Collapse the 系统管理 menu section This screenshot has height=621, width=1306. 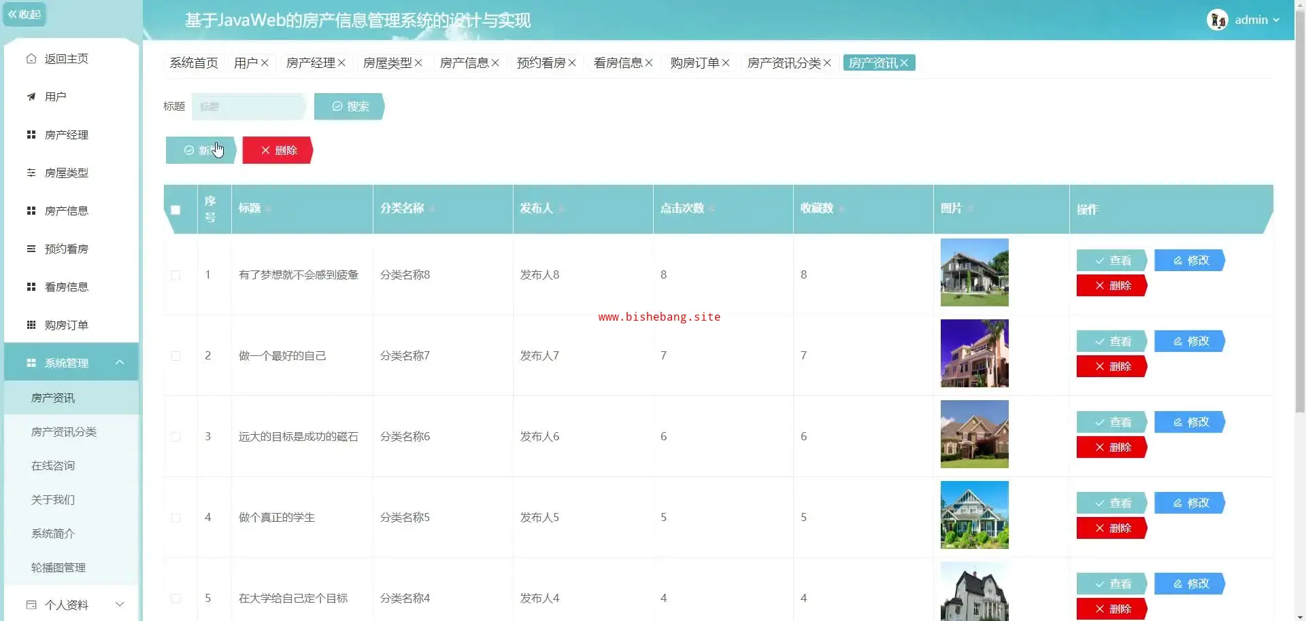120,363
